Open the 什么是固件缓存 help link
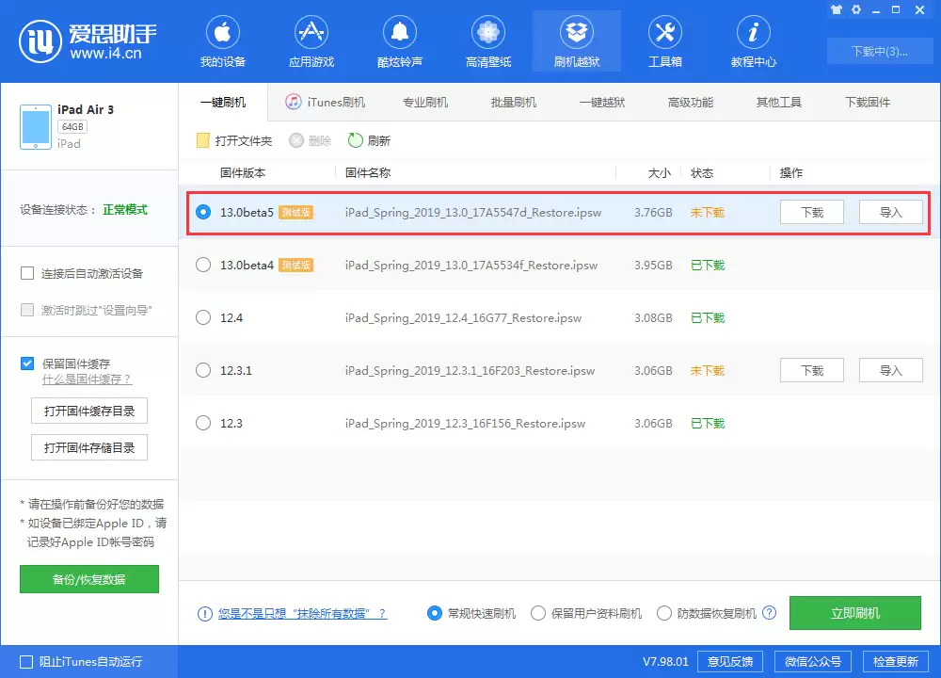Image resolution: width=941 pixels, height=678 pixels. 87,379
